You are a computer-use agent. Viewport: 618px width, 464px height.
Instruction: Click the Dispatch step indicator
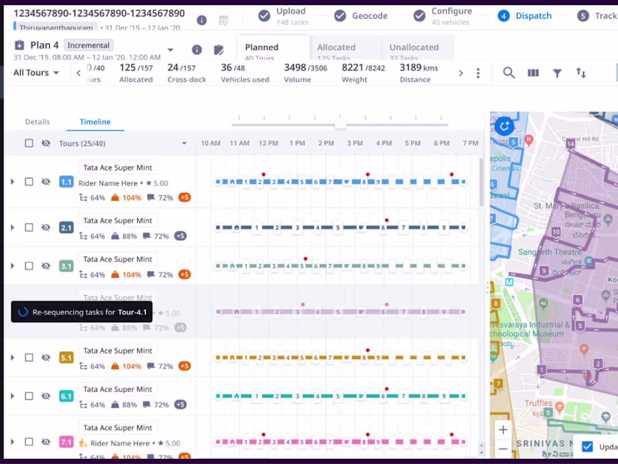click(x=525, y=15)
